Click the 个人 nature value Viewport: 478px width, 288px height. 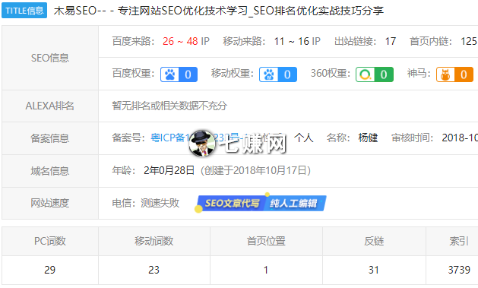304,138
